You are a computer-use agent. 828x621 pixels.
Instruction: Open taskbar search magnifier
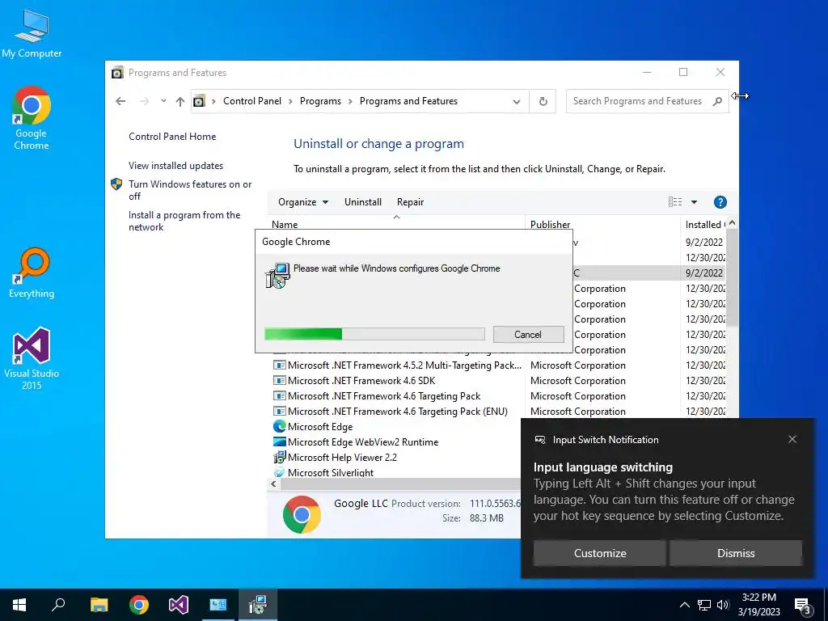click(58, 605)
